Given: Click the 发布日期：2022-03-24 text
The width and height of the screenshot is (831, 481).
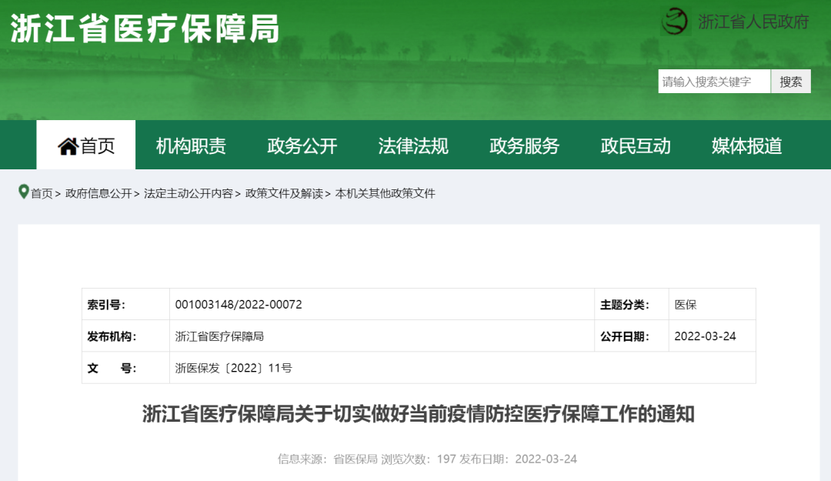Looking at the screenshot, I should [x=519, y=459].
